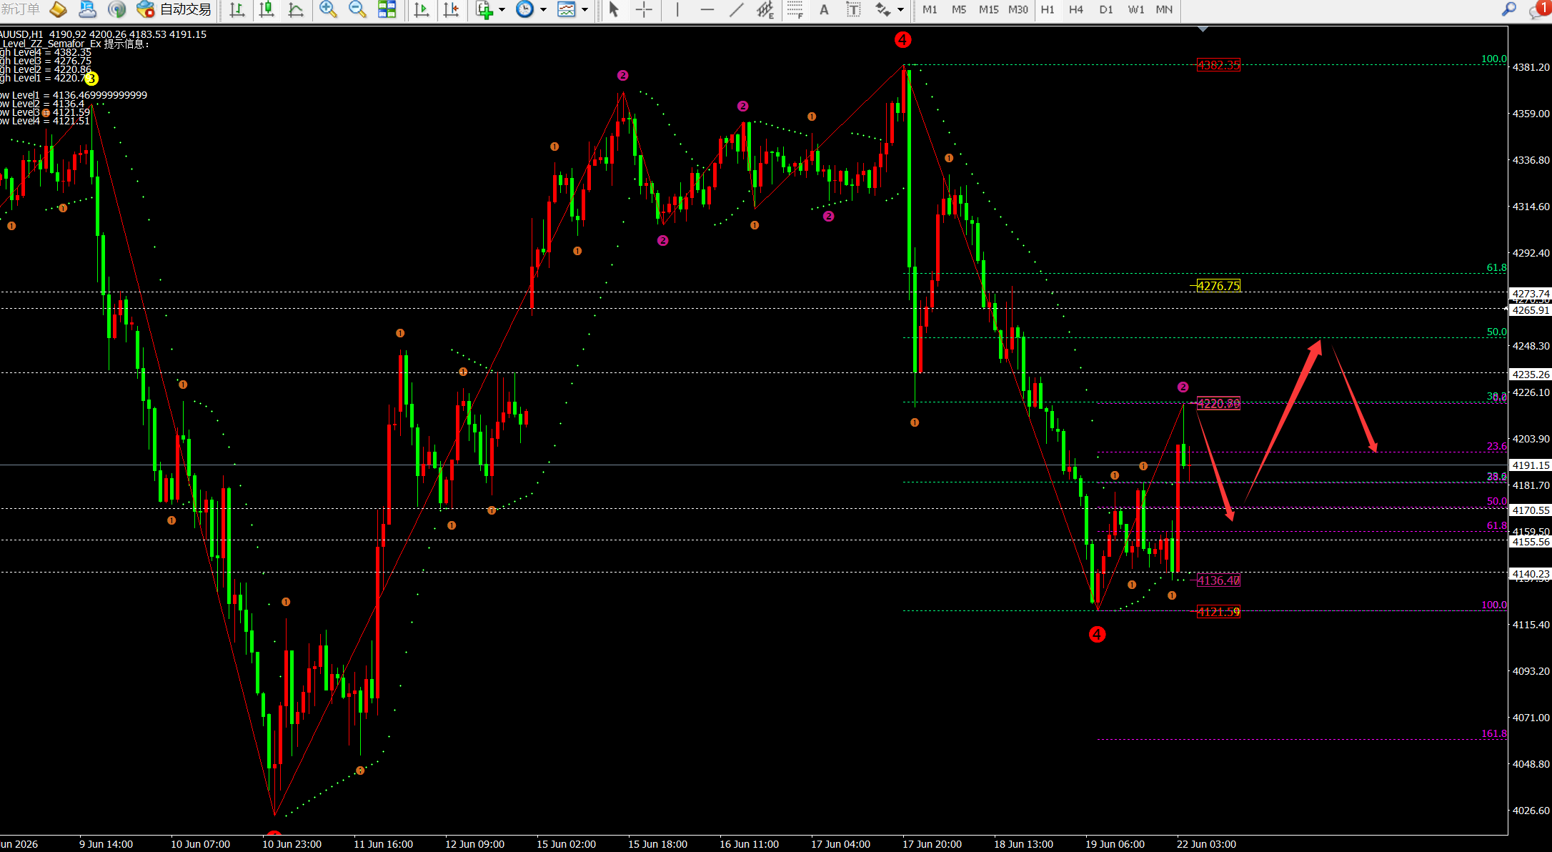Screen dimensions: 1552x852
Task: Select the Fibonacci retracement tool
Action: pyautogui.click(x=795, y=9)
